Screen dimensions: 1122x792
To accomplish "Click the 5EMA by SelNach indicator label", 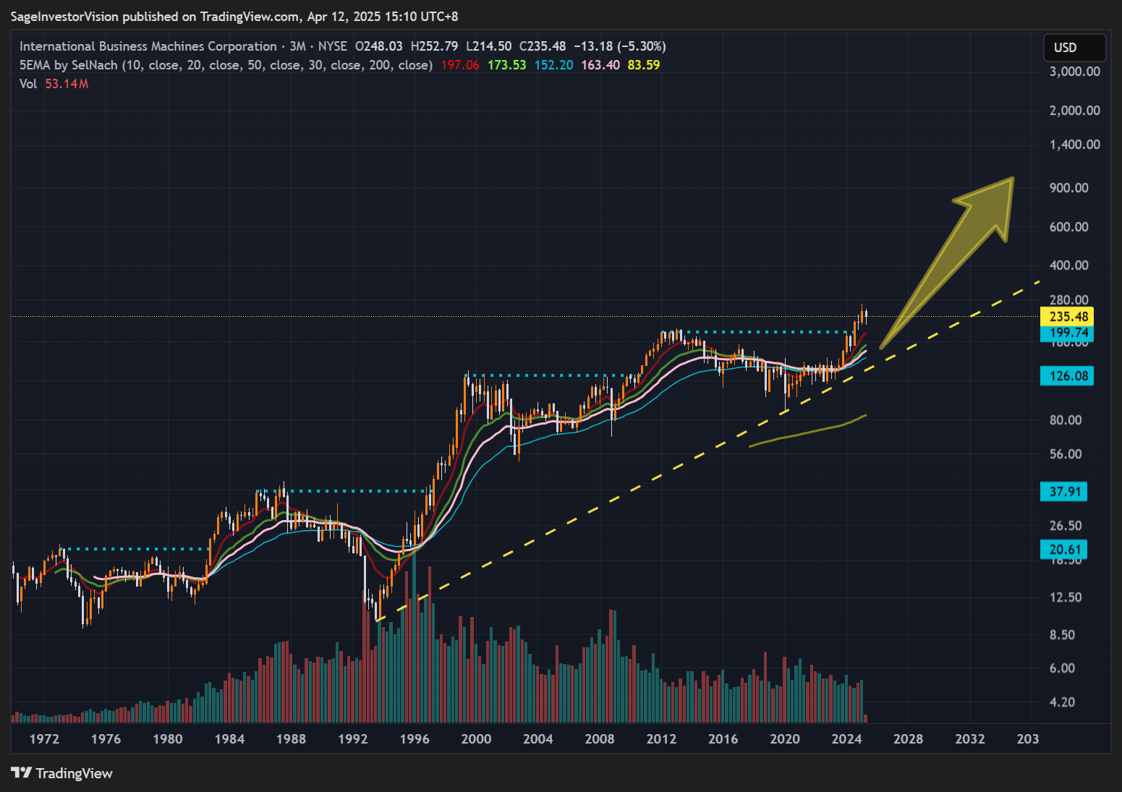I will pyautogui.click(x=226, y=65).
